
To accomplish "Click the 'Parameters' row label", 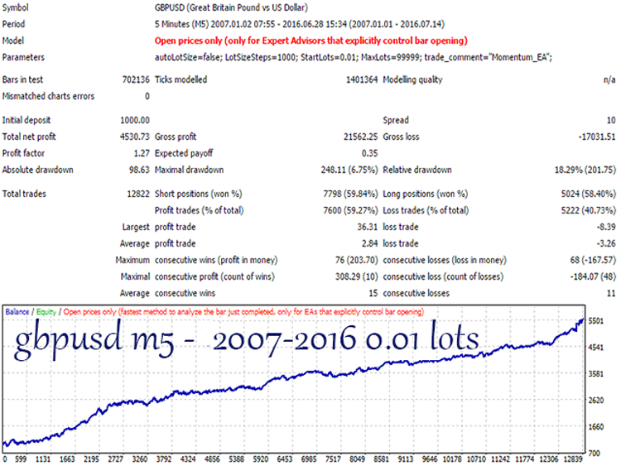I will tap(23, 57).
